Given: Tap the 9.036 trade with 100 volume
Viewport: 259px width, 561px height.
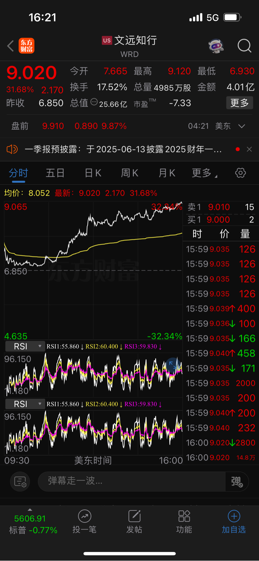Looking at the screenshot, I should pyautogui.click(x=221, y=324).
